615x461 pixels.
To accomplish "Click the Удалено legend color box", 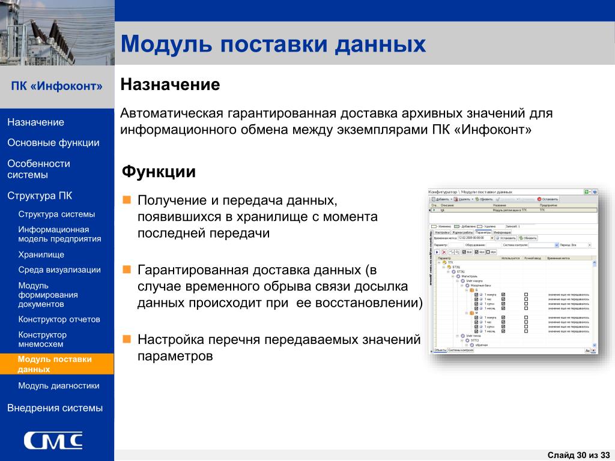I will 479,226.
